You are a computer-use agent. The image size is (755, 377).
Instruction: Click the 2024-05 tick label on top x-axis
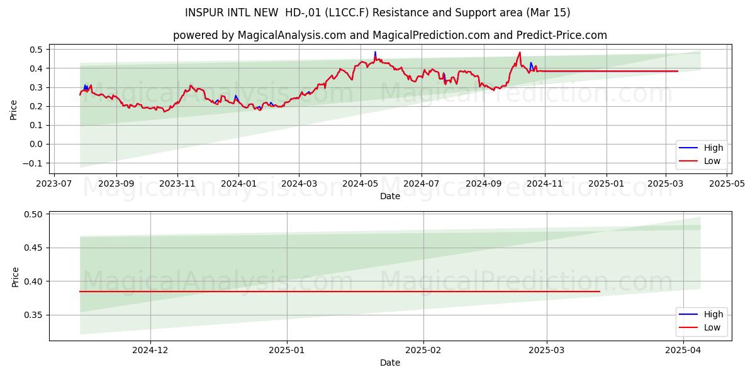pos(360,185)
